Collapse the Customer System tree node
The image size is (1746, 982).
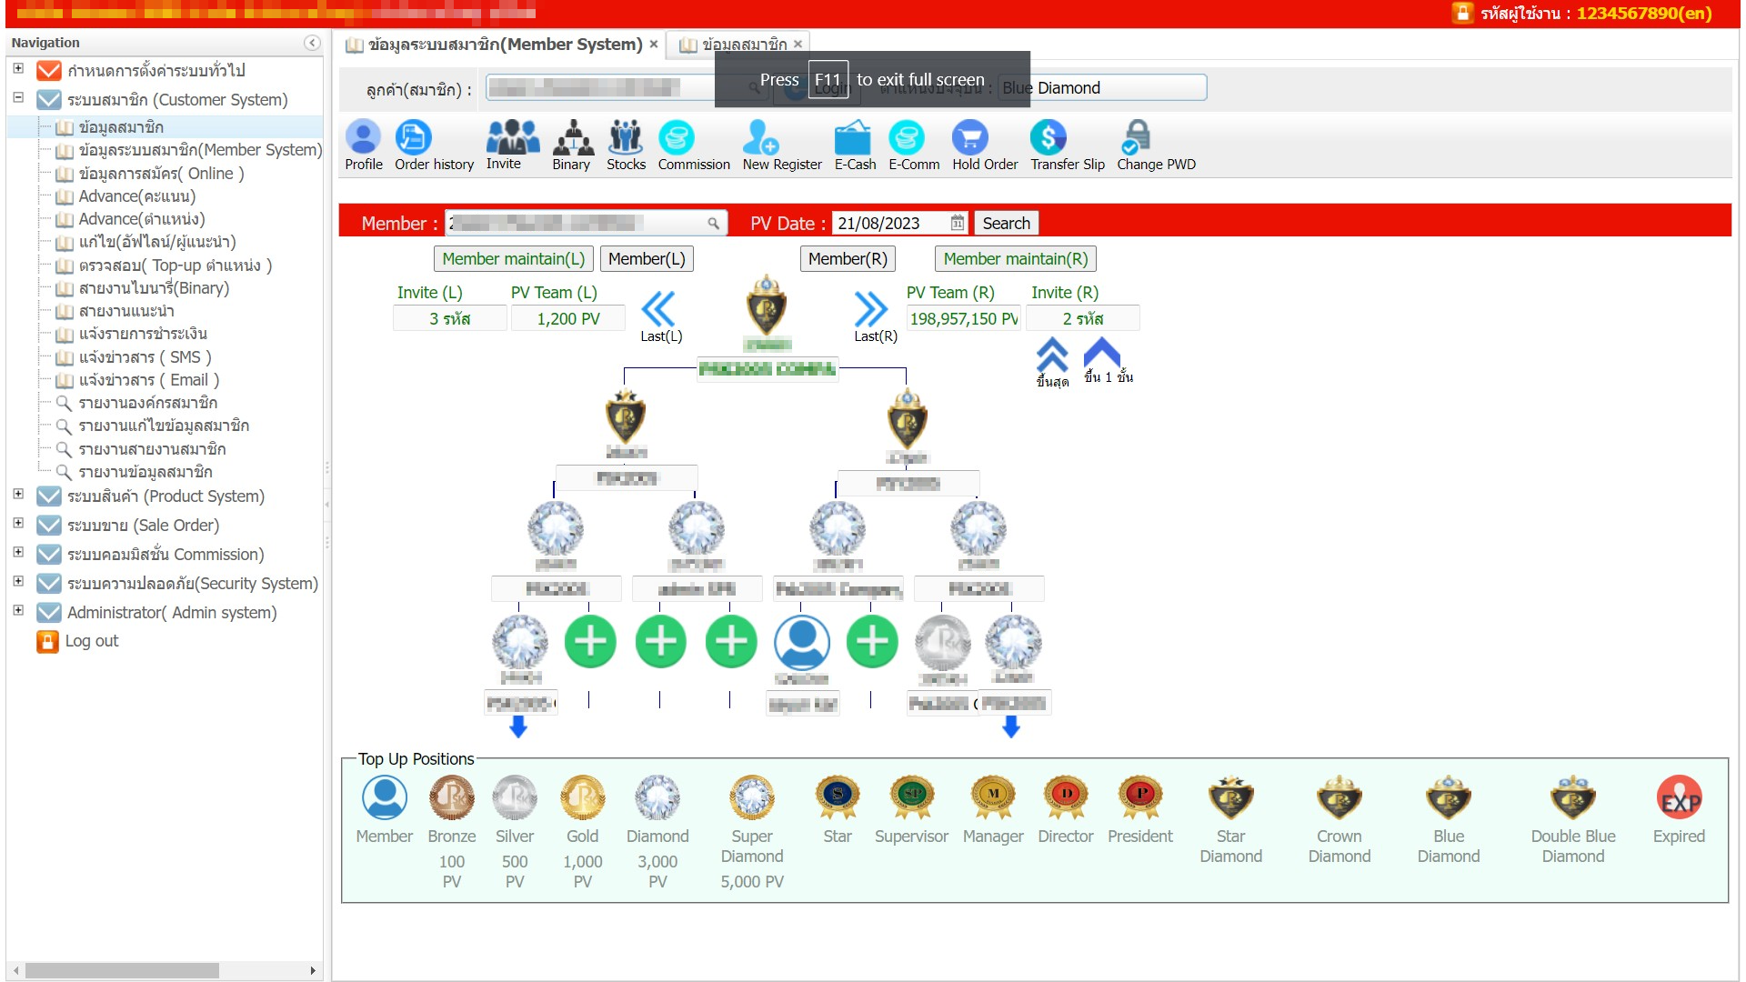[18, 98]
